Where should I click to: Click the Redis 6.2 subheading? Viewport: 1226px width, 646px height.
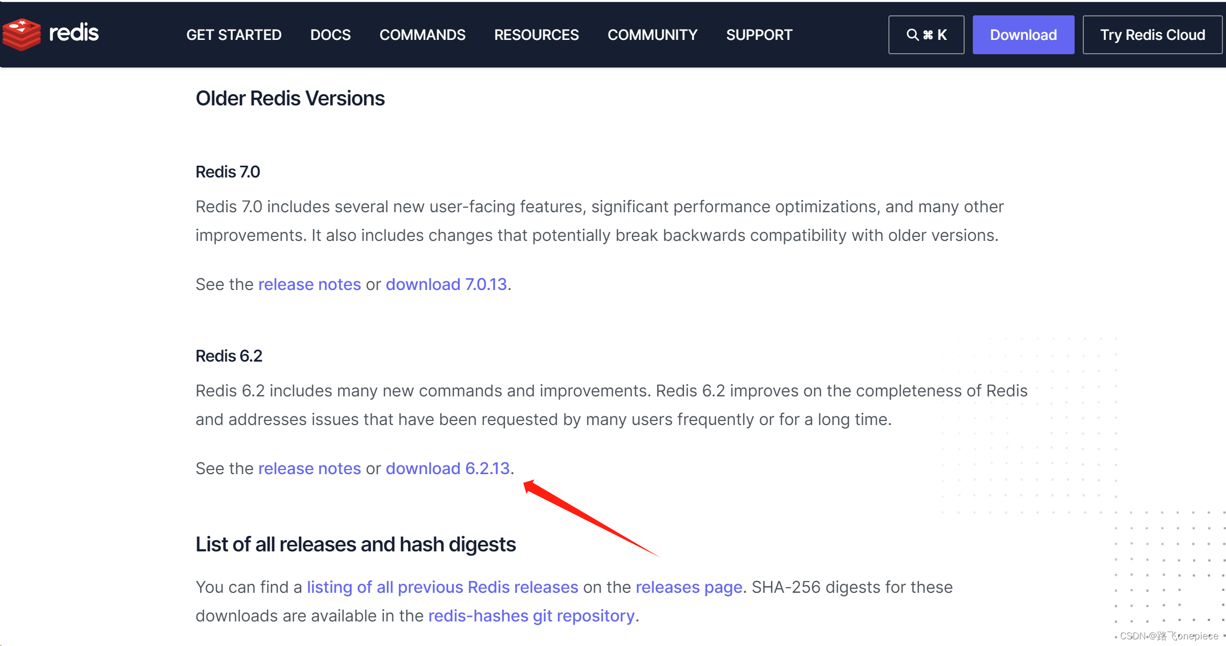[229, 356]
